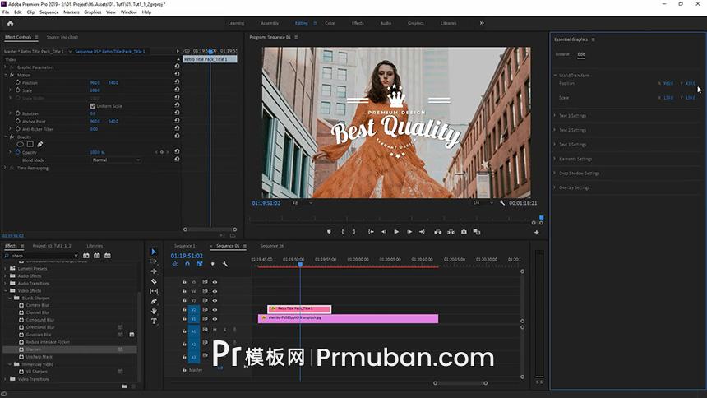The width and height of the screenshot is (707, 398).
Task: Switch to Libraries tab in Effects panel
Action: 95,246
